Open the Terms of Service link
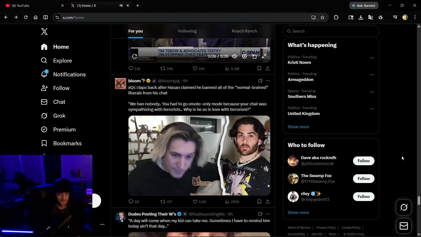 point(299,227)
